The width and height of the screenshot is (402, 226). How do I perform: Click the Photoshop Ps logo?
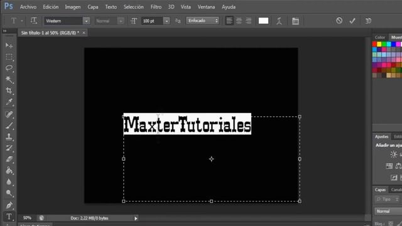pos(9,6)
